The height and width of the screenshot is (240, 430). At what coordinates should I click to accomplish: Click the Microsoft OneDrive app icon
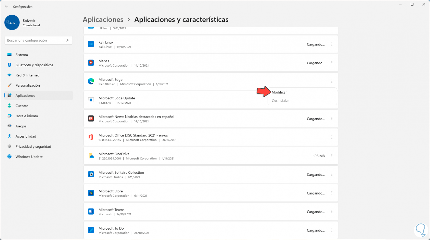91,156
